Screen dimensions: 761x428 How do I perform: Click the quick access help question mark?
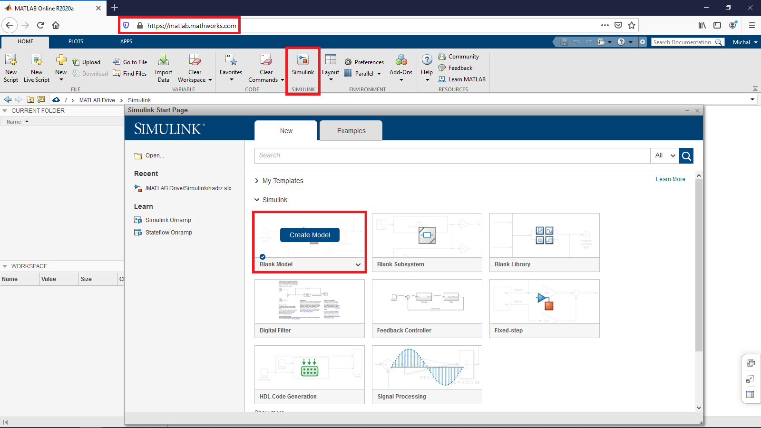tap(621, 42)
